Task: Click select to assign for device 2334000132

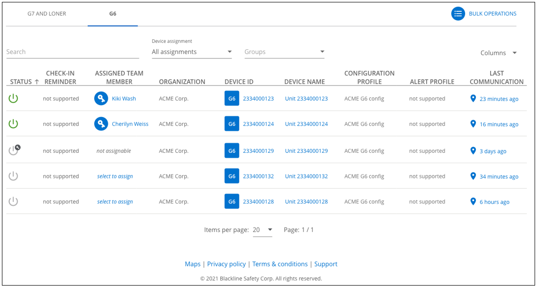Action: 115,175
